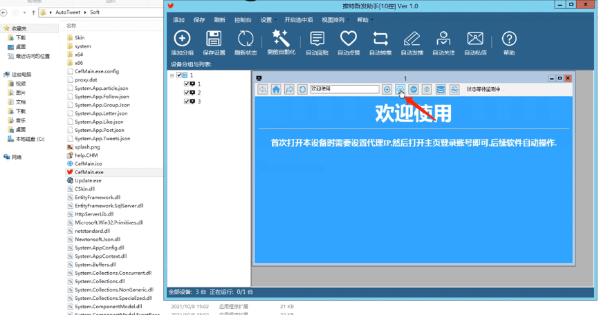Reload page using device window refresh icon

coord(302,89)
